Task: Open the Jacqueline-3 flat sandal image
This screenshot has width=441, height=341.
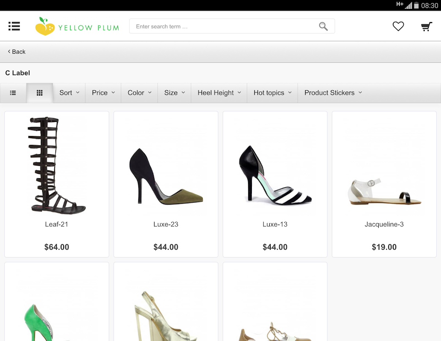Action: pos(384,191)
